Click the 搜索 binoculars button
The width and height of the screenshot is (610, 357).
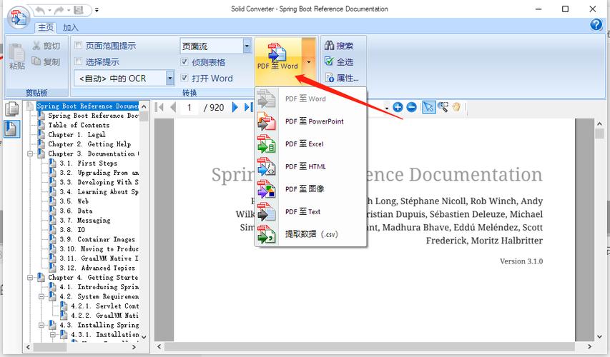coord(339,46)
